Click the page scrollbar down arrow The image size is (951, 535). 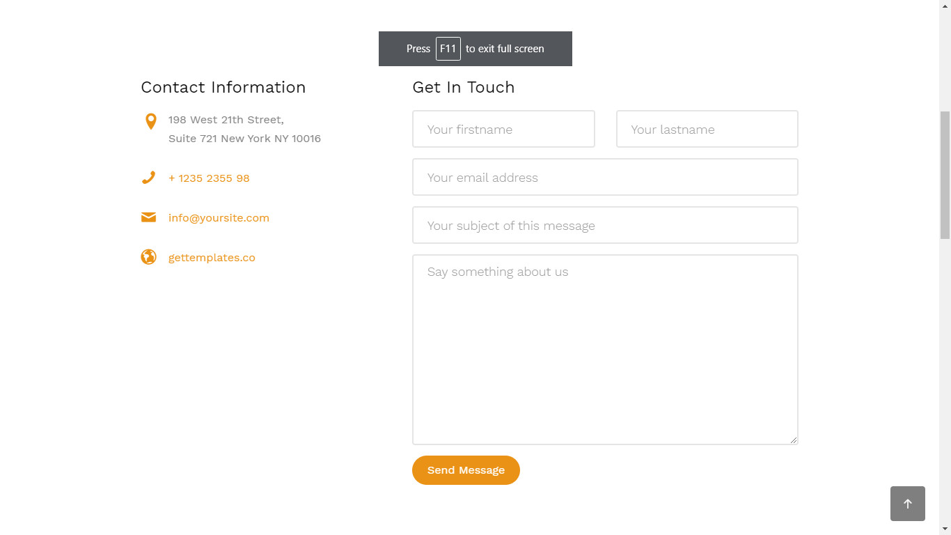point(945,529)
